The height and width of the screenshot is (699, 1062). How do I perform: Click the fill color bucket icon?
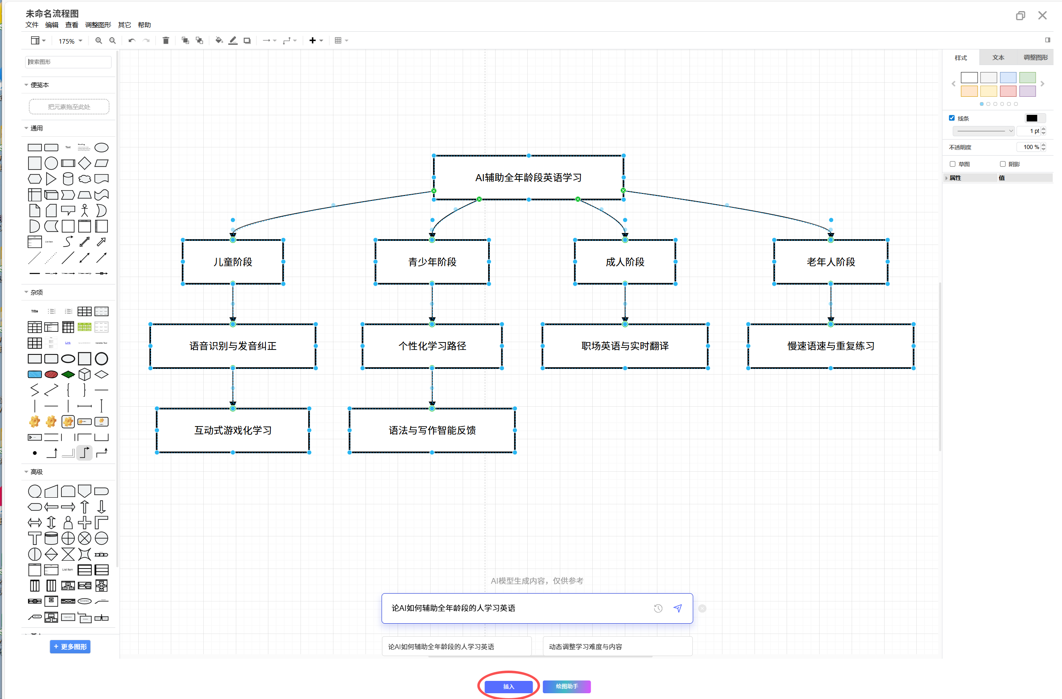(219, 41)
